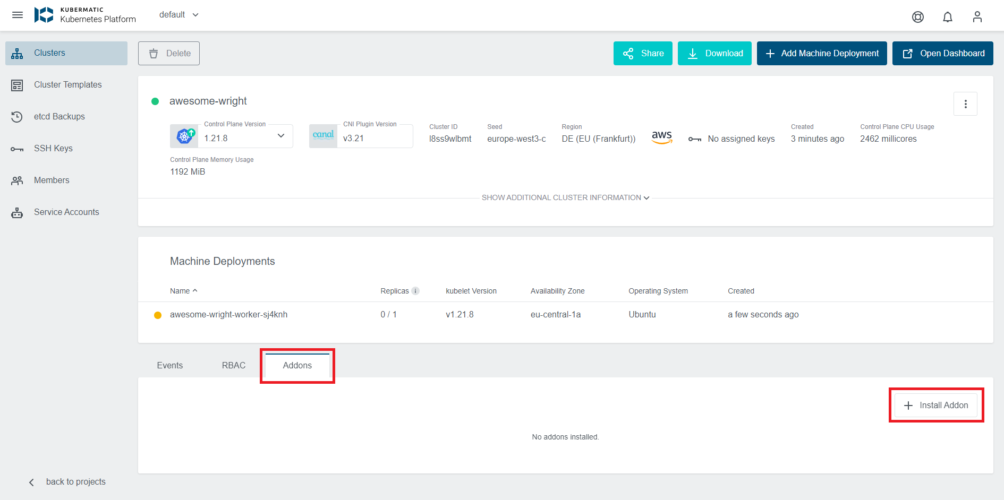
Task: Click the help and support lifebuoy icon
Action: 917,17
